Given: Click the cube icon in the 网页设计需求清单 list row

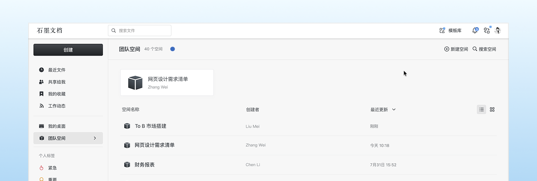Looking at the screenshot, I should tap(127, 145).
